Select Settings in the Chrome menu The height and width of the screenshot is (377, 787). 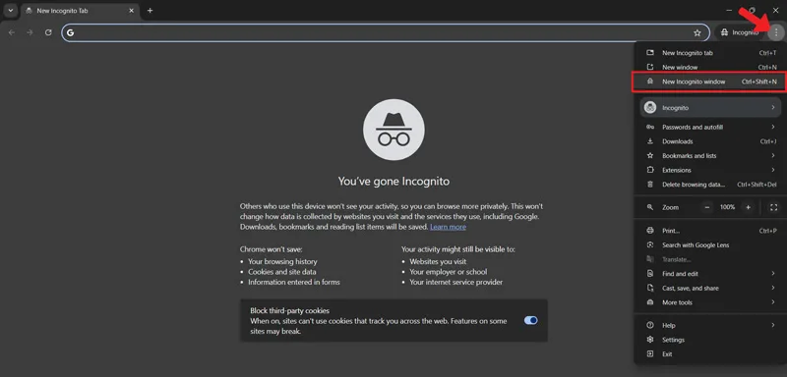click(x=710, y=340)
